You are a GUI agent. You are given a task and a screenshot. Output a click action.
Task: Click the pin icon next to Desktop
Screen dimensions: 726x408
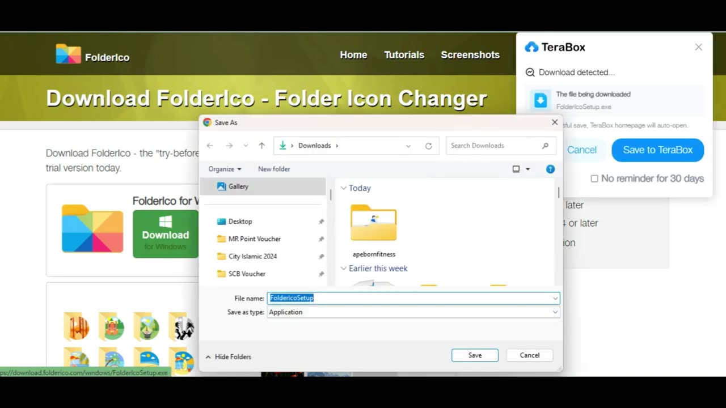tap(321, 222)
